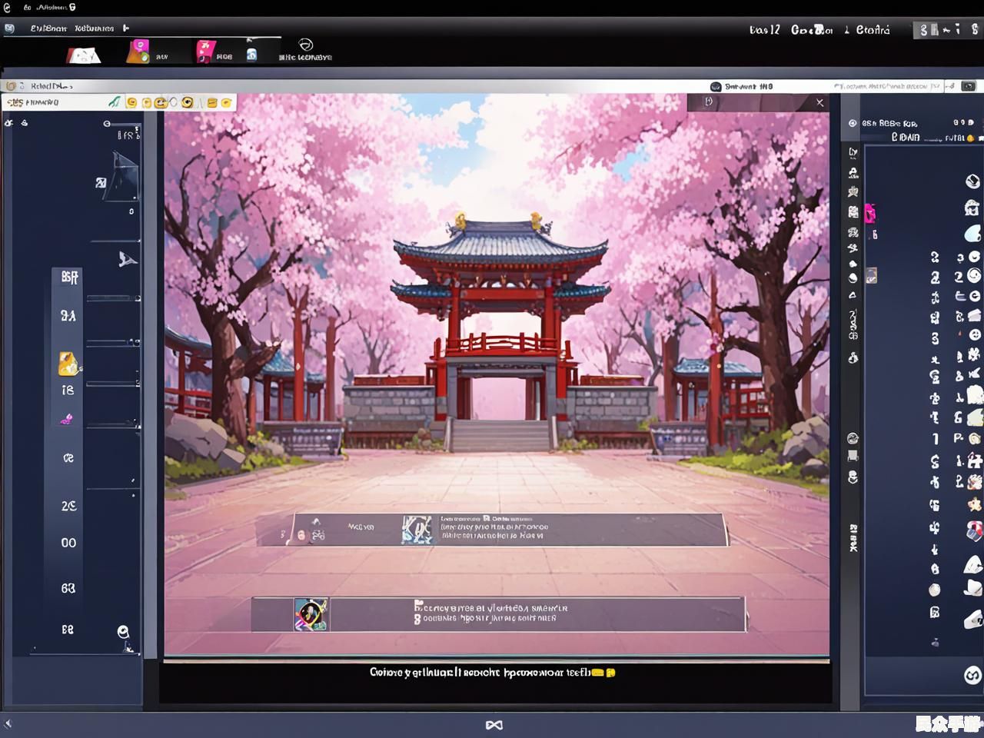984x738 pixels.
Task: Click the "00" value in left panel
Action: click(x=68, y=543)
